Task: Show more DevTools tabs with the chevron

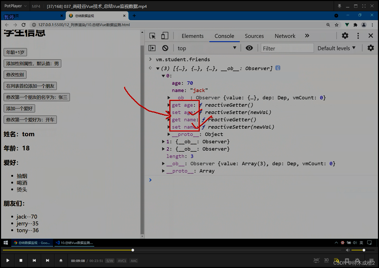Action: [307, 36]
